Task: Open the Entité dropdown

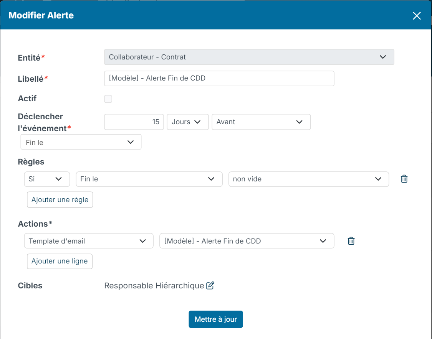Action: pos(249,57)
